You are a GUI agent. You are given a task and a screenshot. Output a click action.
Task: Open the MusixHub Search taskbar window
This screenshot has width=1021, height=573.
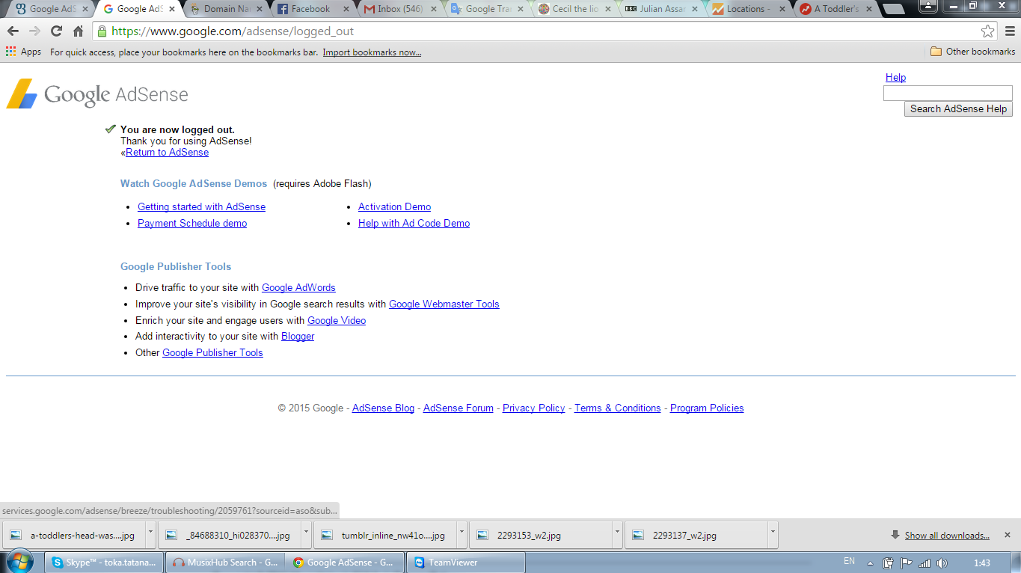(x=225, y=563)
